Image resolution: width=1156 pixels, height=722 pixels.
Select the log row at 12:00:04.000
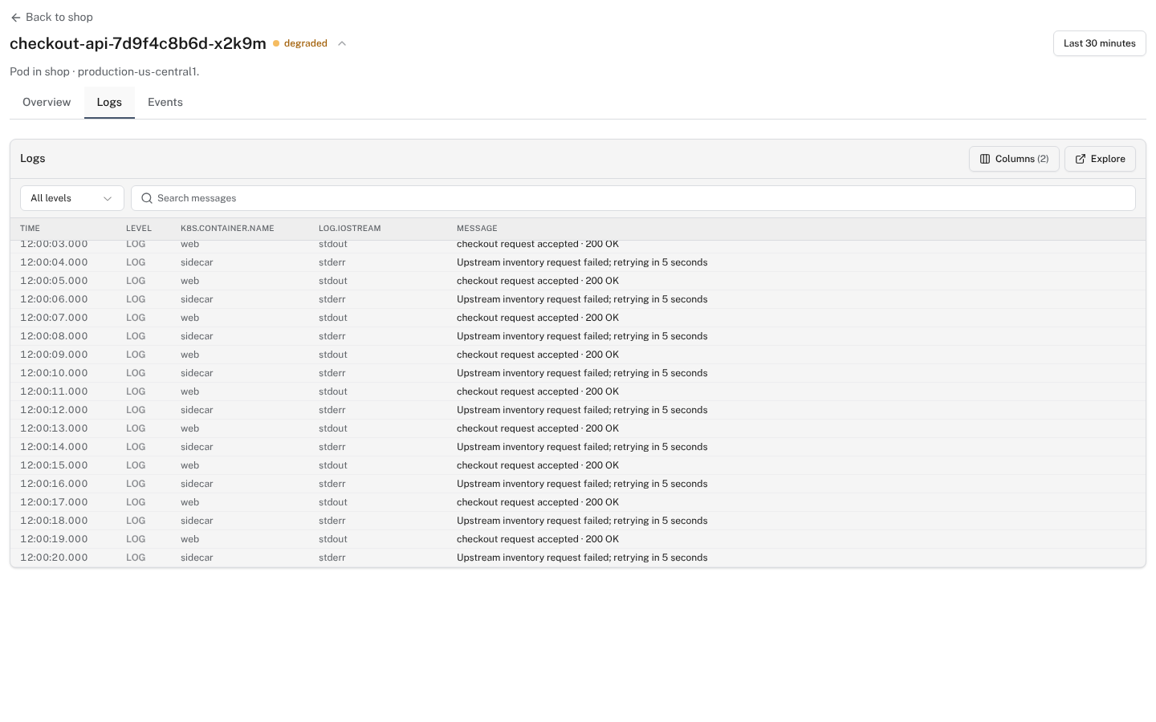pos(578,262)
